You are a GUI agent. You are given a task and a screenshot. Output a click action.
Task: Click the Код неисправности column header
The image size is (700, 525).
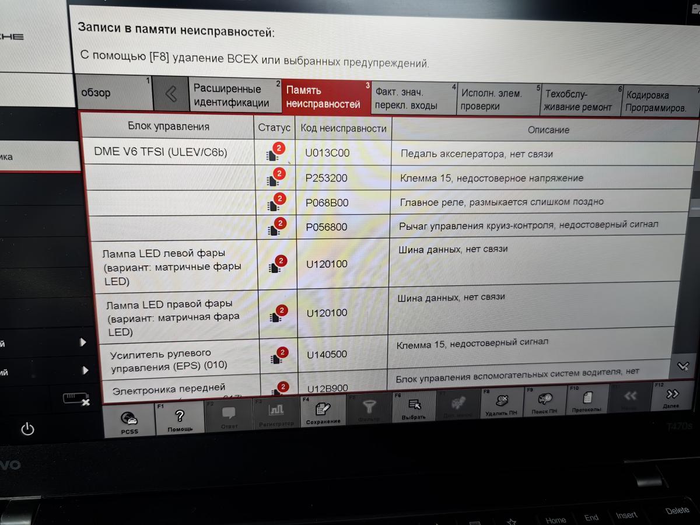click(x=344, y=128)
